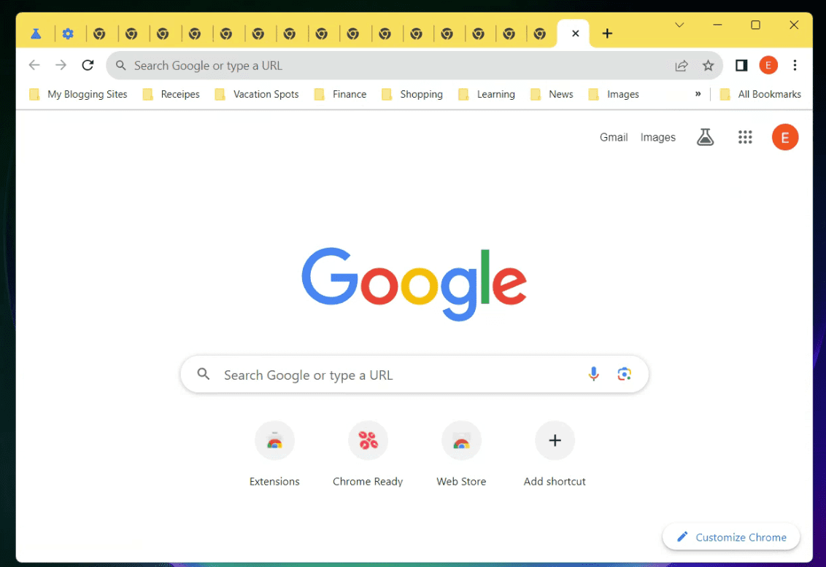Image resolution: width=826 pixels, height=567 pixels.
Task: Open Chrome profile avatar in toolbar
Action: point(768,65)
